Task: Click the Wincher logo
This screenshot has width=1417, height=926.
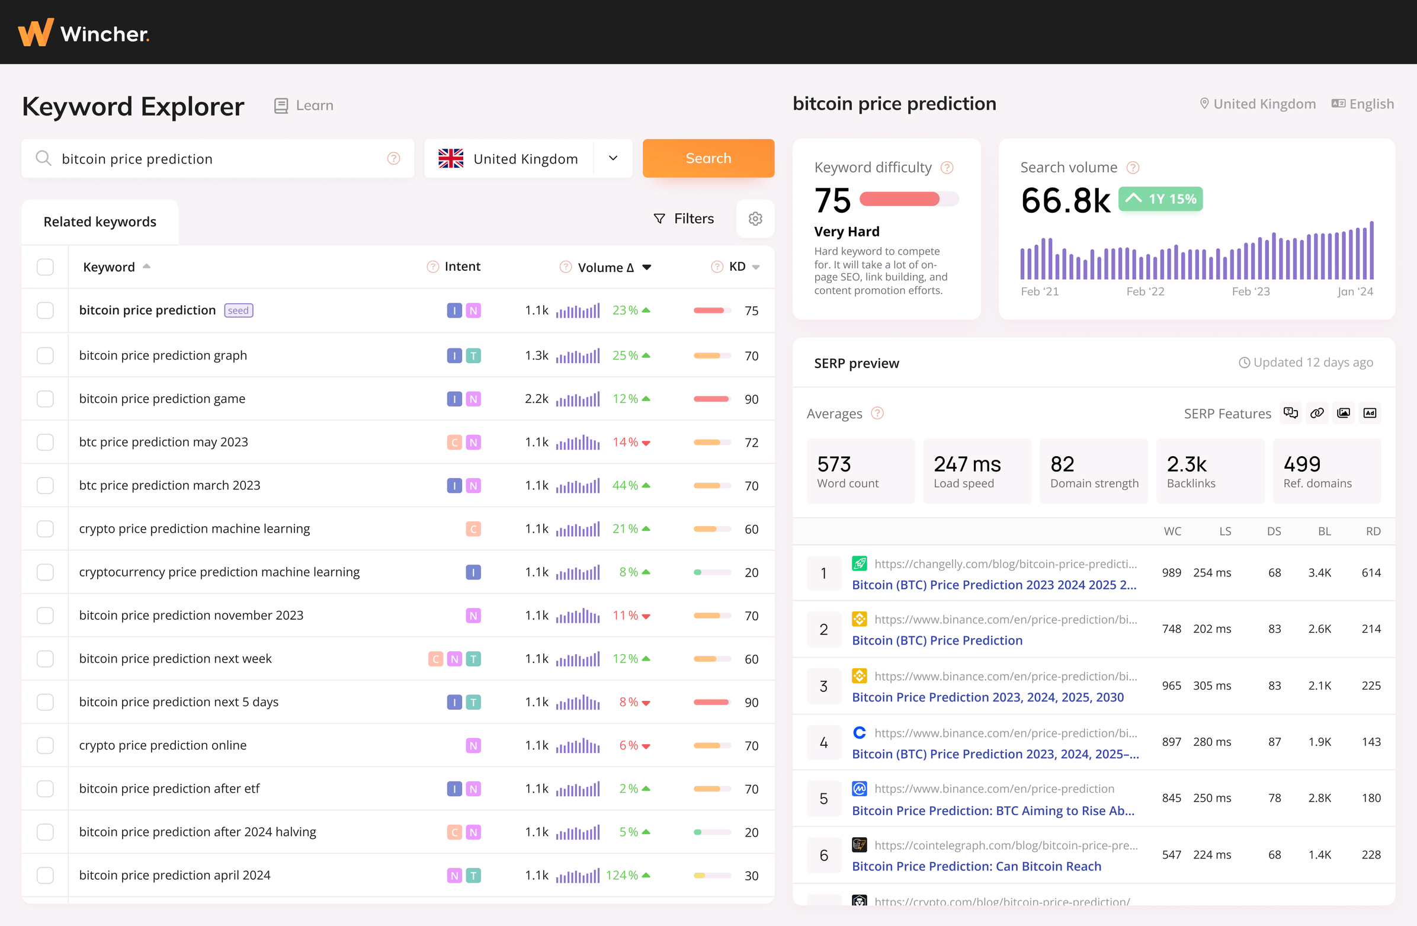Action: click(x=84, y=33)
